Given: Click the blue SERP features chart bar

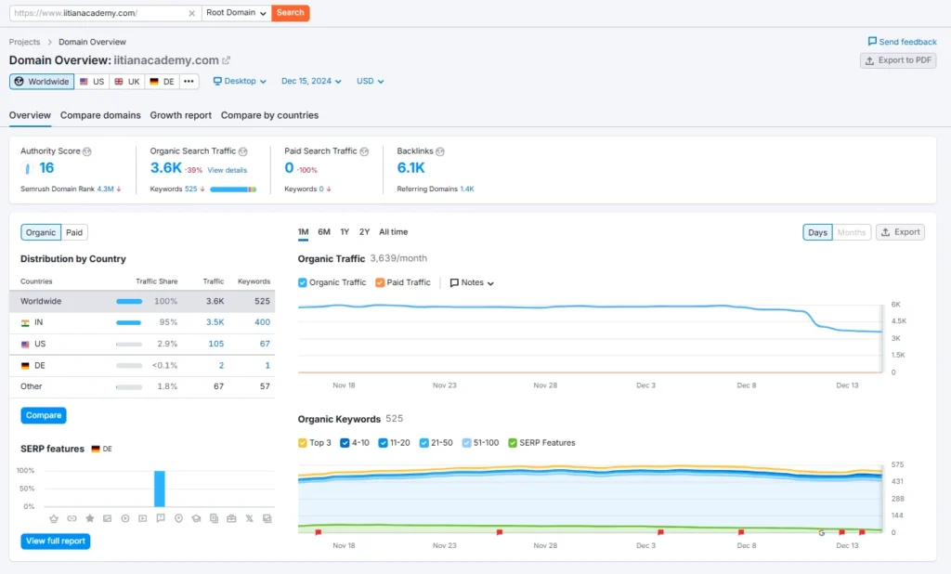Looking at the screenshot, I should [160, 489].
